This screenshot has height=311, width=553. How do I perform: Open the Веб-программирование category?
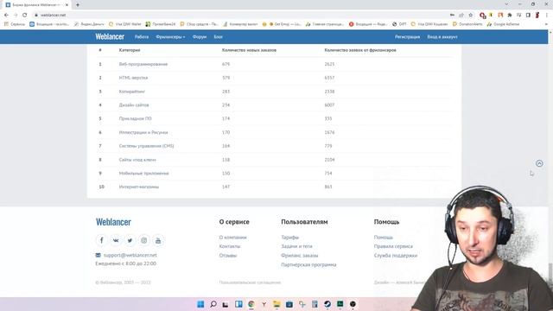pyautogui.click(x=143, y=64)
